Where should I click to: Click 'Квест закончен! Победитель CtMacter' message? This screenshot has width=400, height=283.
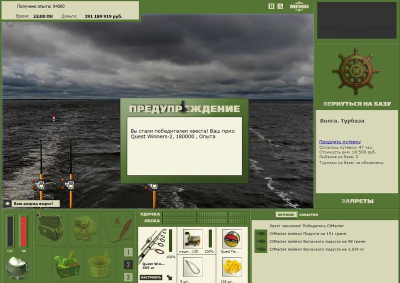point(306,226)
